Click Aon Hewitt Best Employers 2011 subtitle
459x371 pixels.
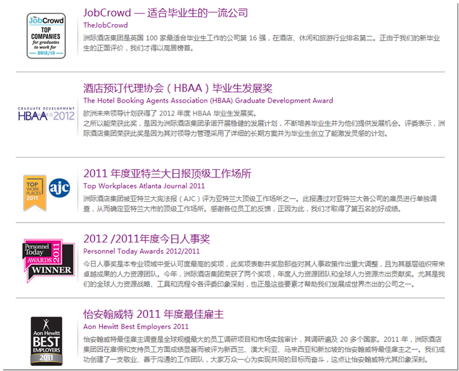click(x=136, y=326)
